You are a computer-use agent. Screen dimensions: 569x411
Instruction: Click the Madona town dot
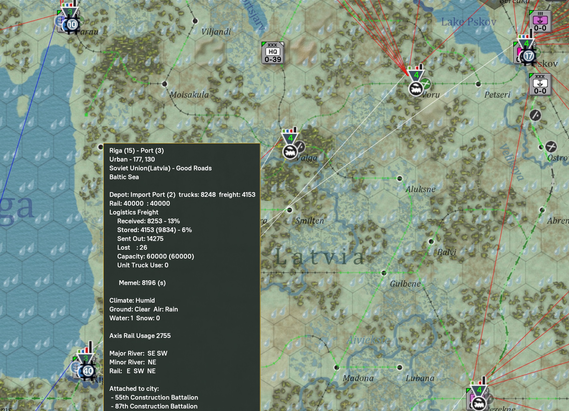pos(337,367)
